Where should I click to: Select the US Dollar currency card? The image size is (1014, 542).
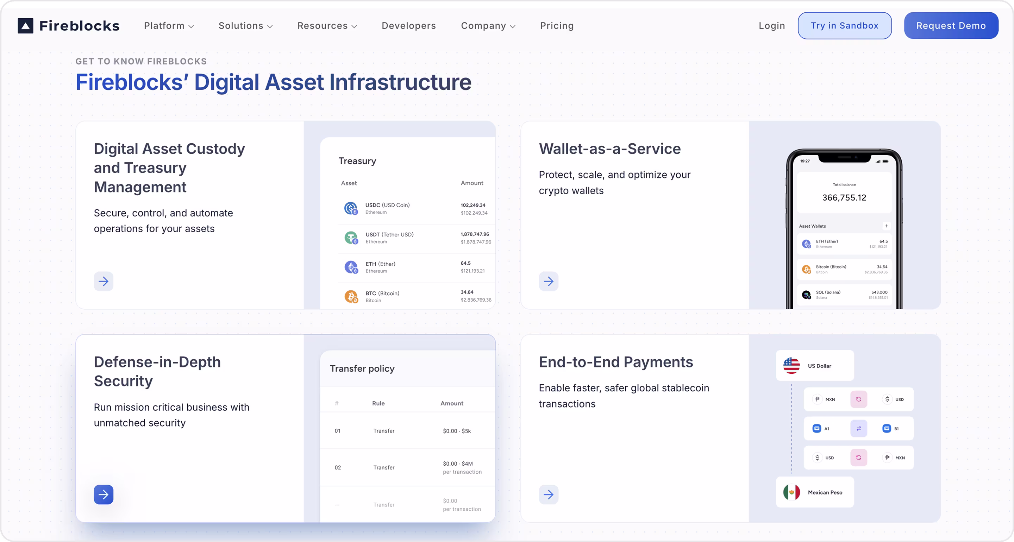(814, 366)
